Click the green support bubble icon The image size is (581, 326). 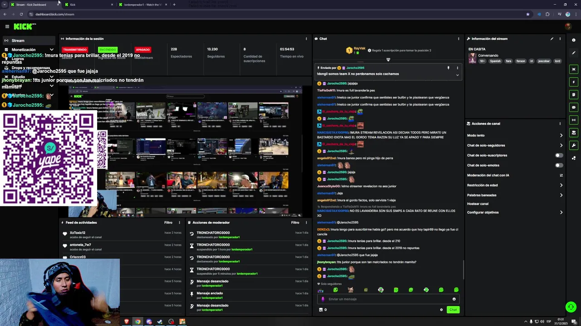[571, 307]
